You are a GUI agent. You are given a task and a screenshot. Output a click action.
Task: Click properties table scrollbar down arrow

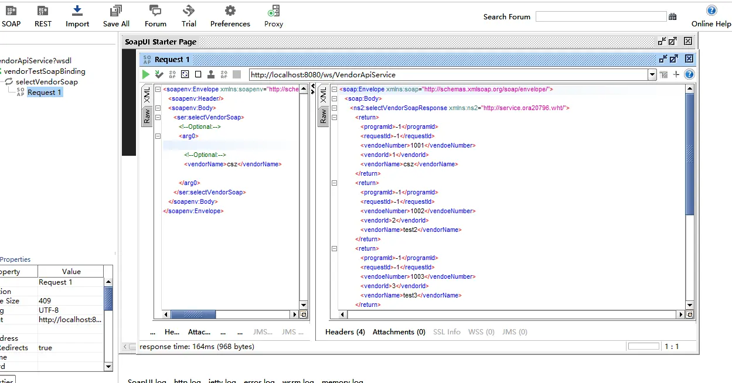pos(108,367)
